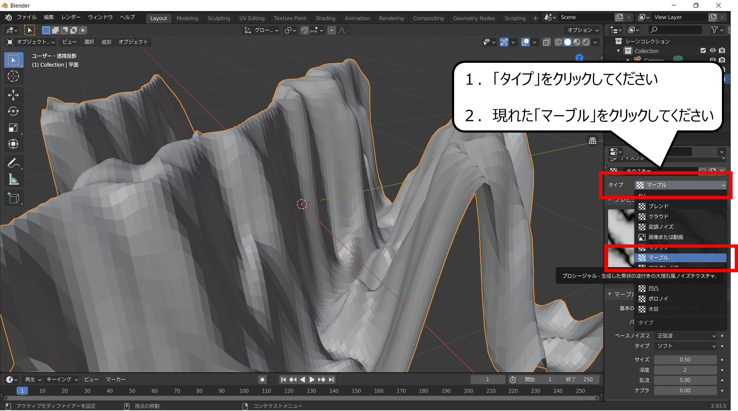Screen dimensions: 738x411
Task: Toggle viewport gizmos display
Action: 504,42
